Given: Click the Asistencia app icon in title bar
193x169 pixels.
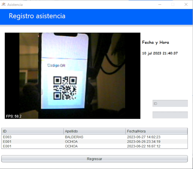Looking at the screenshot, I should (x=4, y=4).
